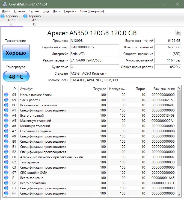
Task: Click the status orb of attribute C2
Action: point(6,162)
